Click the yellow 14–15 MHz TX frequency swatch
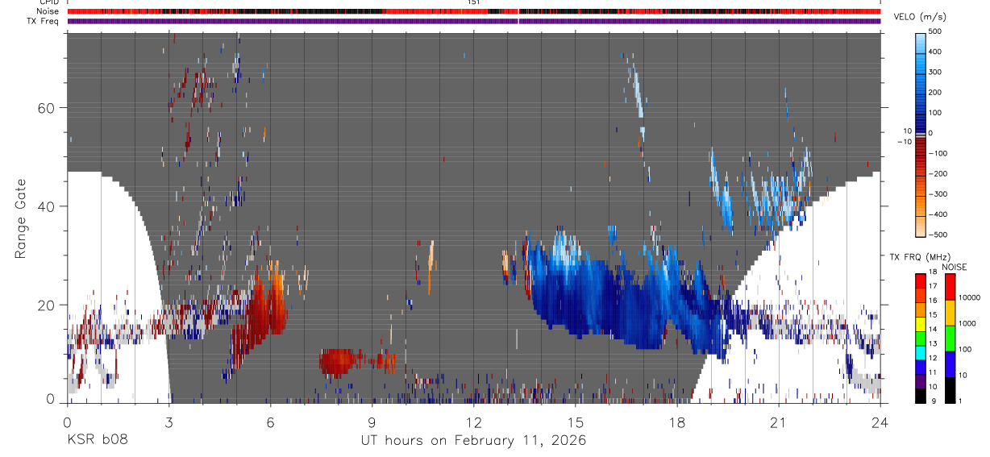This screenshot has height=457, width=990. [x=920, y=323]
